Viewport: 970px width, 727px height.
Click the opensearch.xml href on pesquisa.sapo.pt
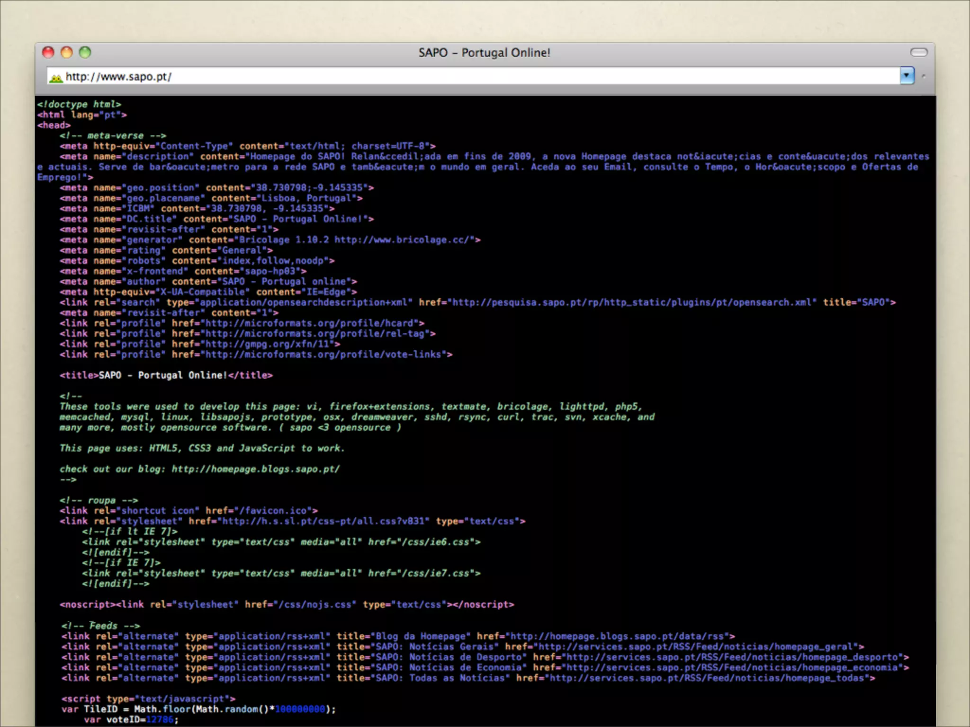point(632,302)
